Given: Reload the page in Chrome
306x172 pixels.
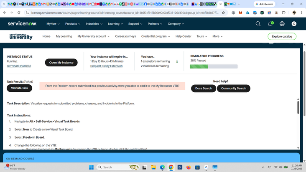Looking at the screenshot, I should [19, 13].
